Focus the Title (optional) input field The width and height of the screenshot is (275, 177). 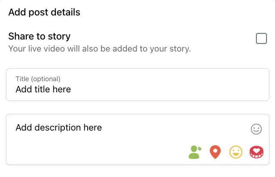tap(137, 85)
